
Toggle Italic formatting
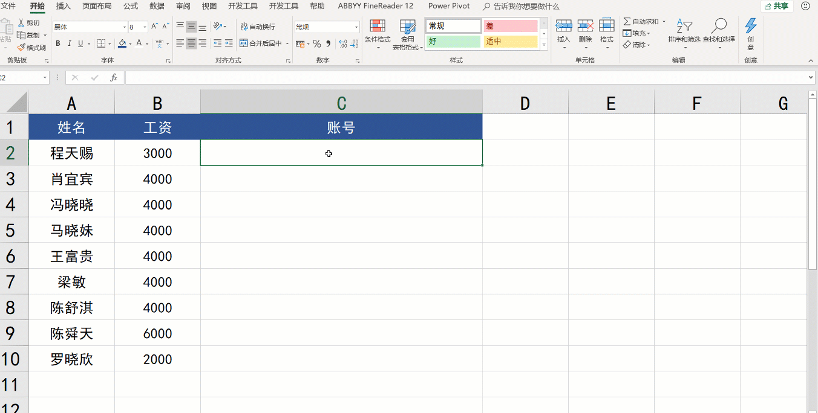tap(70, 43)
